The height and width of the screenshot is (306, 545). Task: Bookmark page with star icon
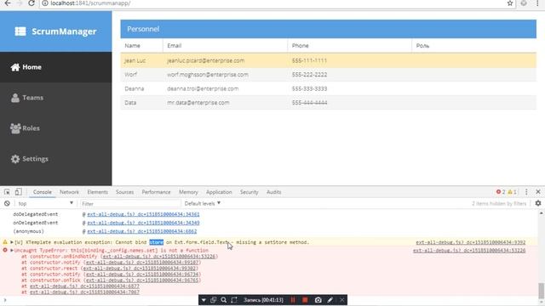(x=510, y=3)
